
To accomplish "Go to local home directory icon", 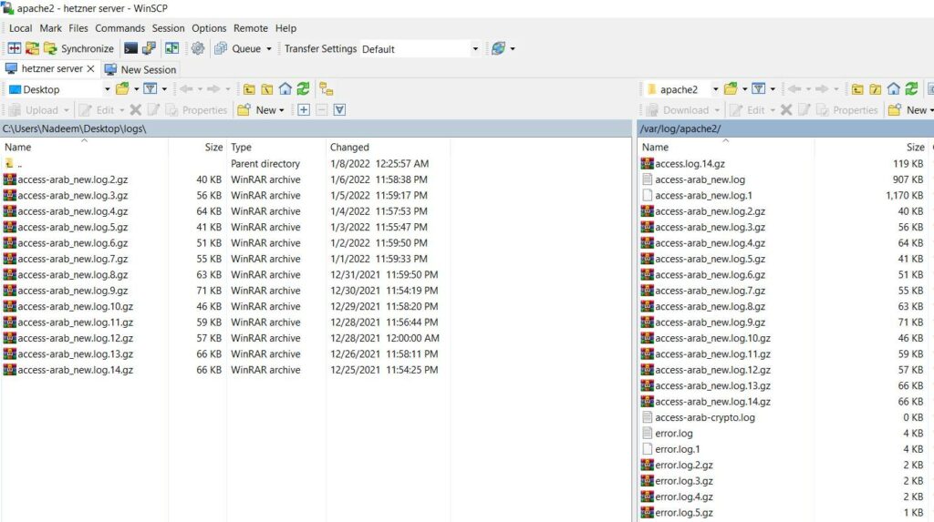I will [285, 89].
